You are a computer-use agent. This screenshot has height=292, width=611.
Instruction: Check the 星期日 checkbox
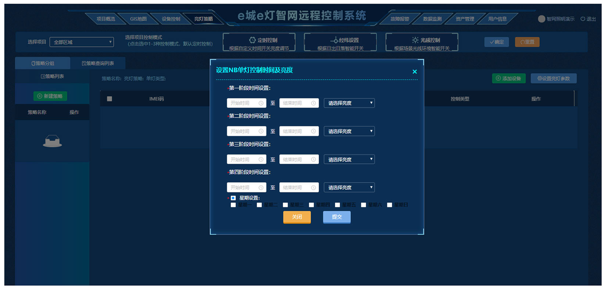(389, 205)
